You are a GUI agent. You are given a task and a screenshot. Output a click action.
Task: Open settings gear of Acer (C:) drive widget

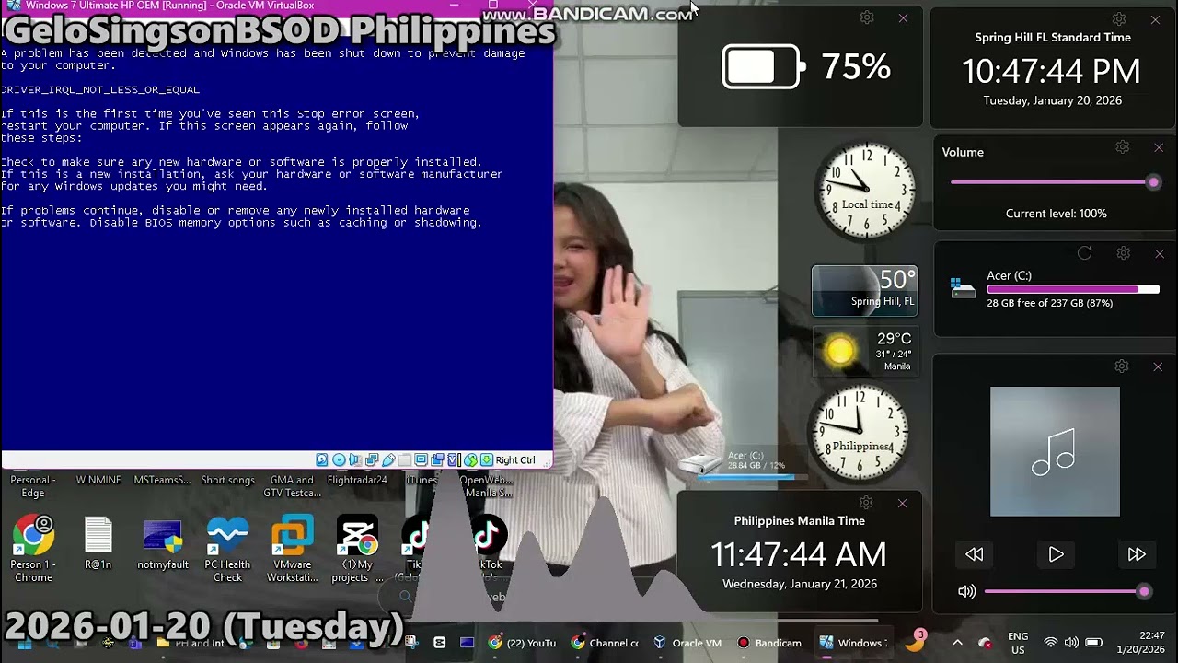[x=1124, y=253]
